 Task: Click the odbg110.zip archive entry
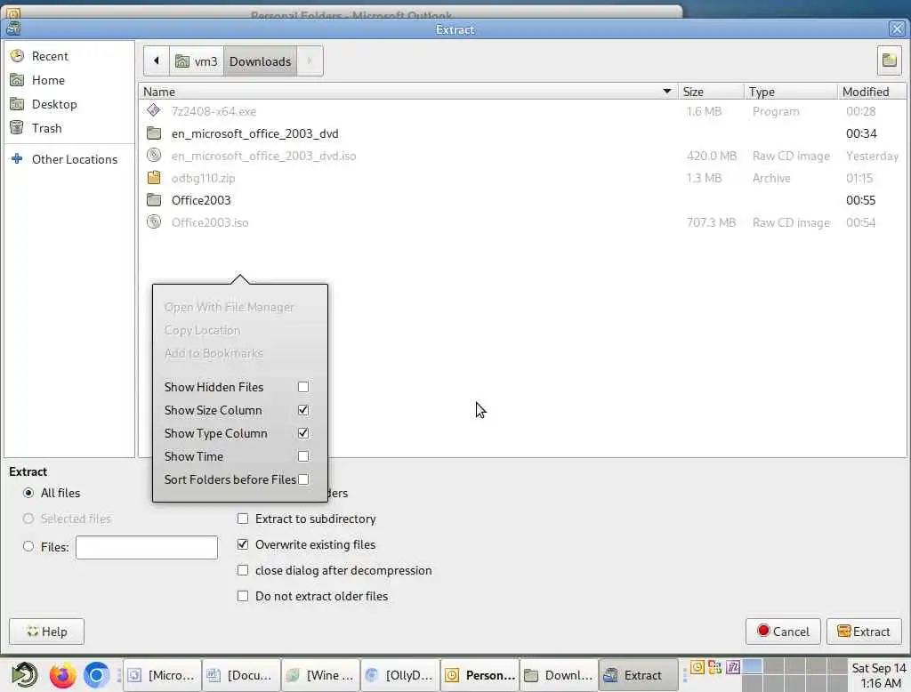click(523, 179)
